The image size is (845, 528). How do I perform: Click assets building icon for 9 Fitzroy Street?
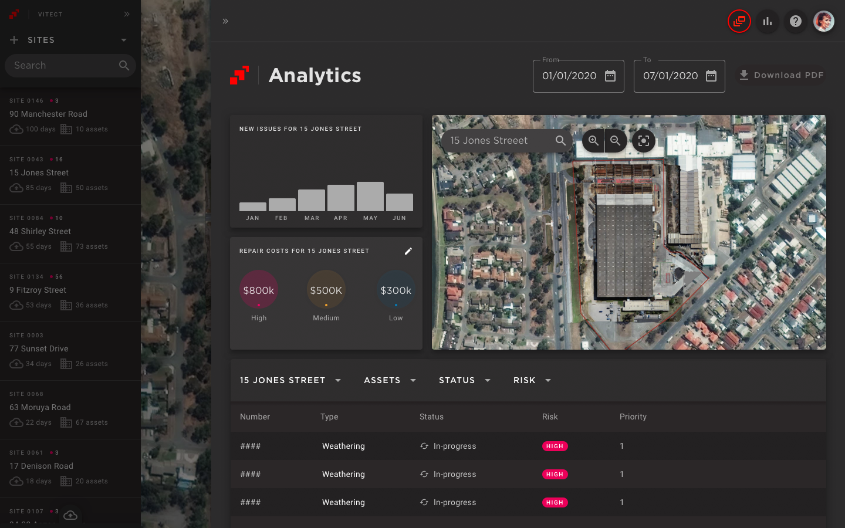pyautogui.click(x=66, y=305)
